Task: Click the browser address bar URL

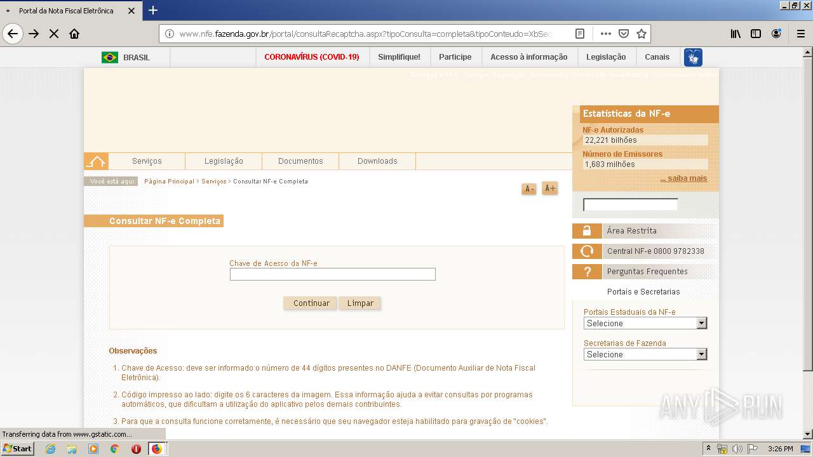Action: 365,34
